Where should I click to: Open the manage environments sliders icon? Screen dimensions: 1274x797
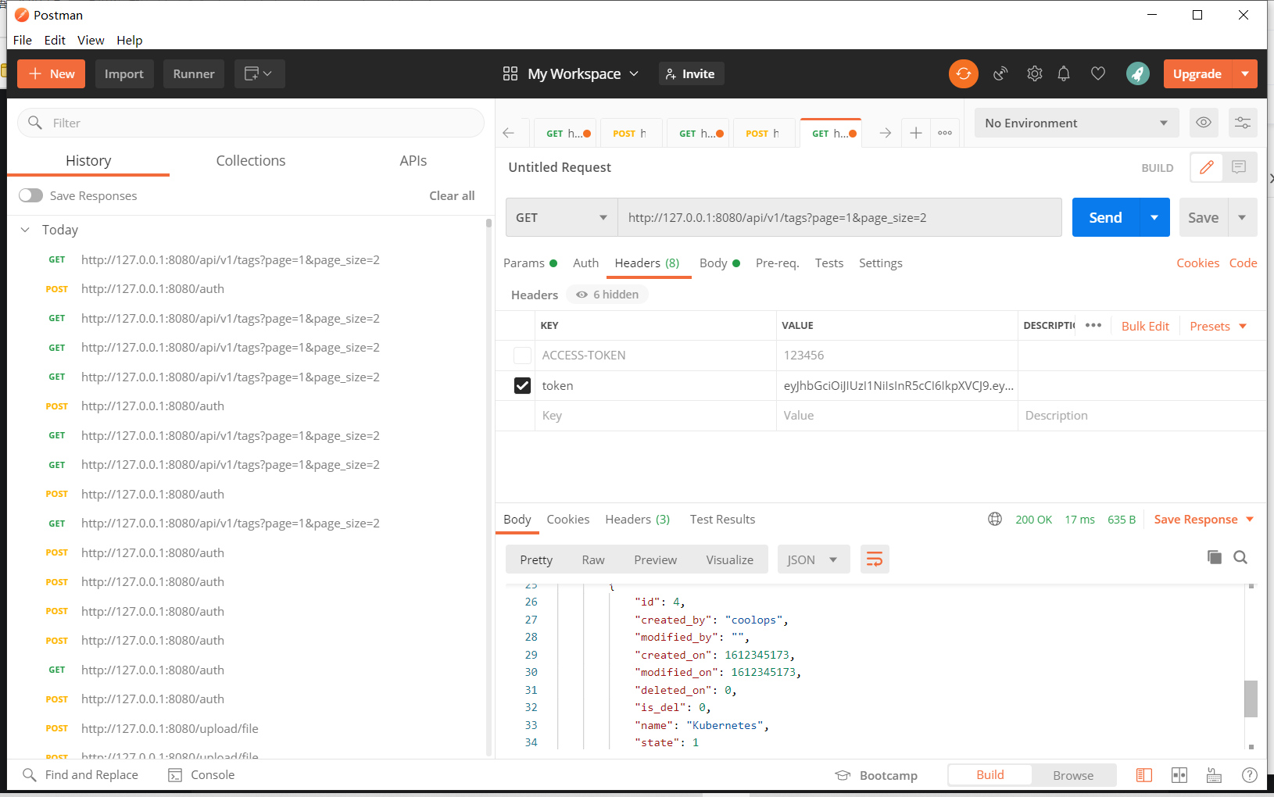tap(1243, 123)
